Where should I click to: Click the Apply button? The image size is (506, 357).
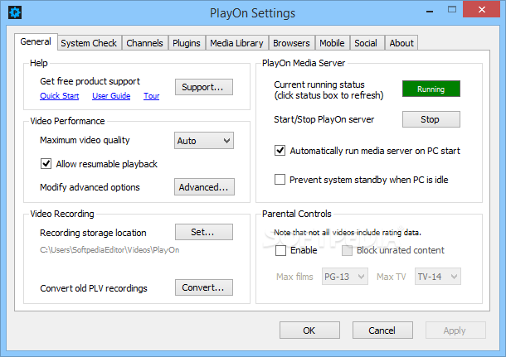pyautogui.click(x=455, y=330)
